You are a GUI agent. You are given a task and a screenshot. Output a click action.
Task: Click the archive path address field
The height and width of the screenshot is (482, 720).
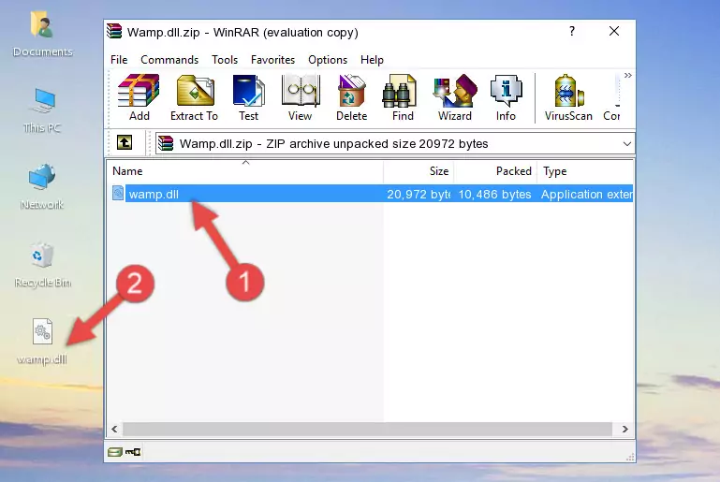pyautogui.click(x=395, y=144)
